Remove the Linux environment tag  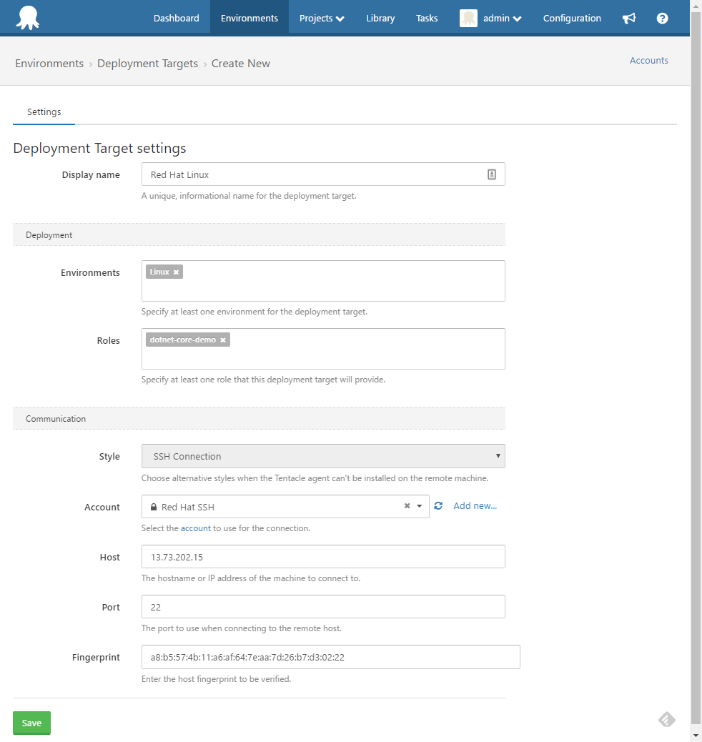(x=176, y=271)
